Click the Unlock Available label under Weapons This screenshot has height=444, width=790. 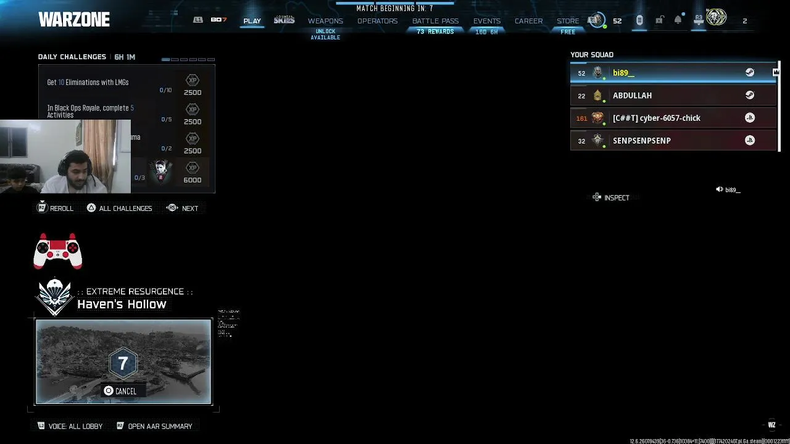325,35
